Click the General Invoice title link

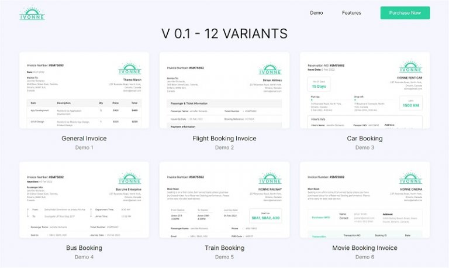click(x=84, y=139)
